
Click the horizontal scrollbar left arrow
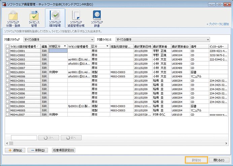tap(7, 143)
